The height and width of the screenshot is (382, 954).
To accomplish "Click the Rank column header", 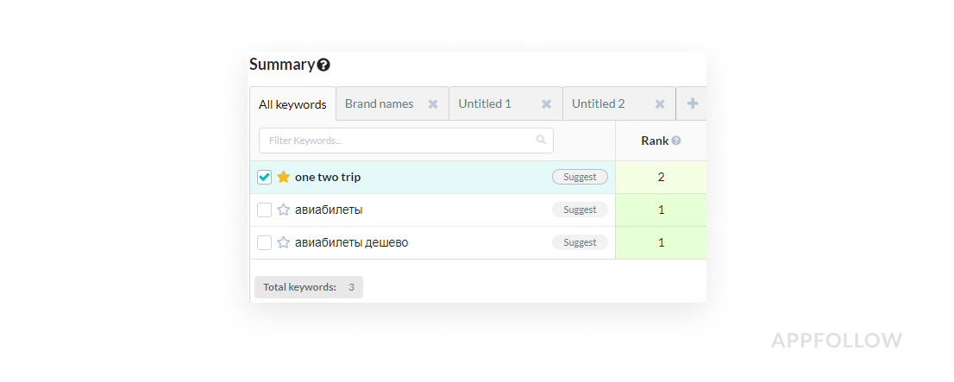I will point(655,141).
